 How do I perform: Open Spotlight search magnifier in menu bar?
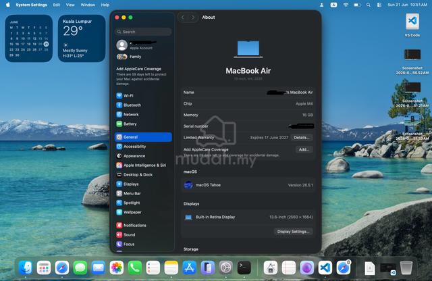pos(369,5)
